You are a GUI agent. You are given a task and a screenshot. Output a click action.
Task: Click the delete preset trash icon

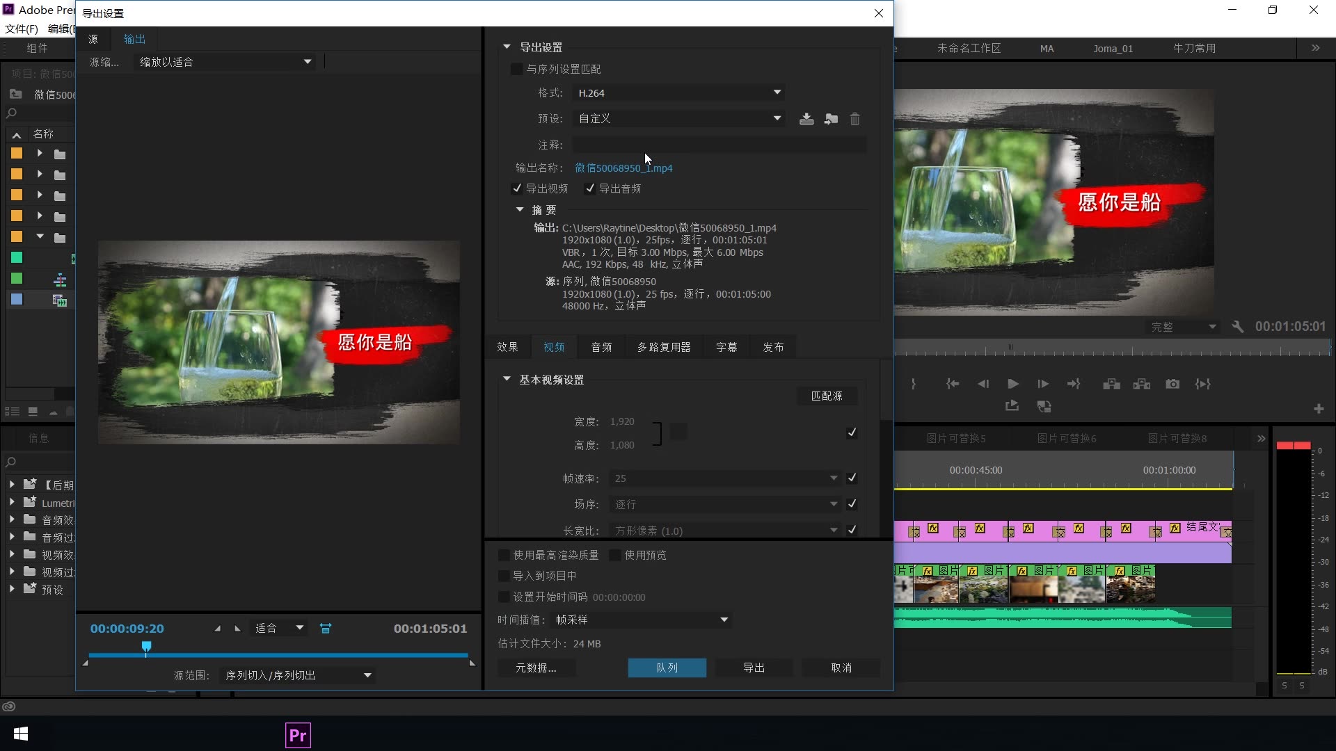click(855, 119)
